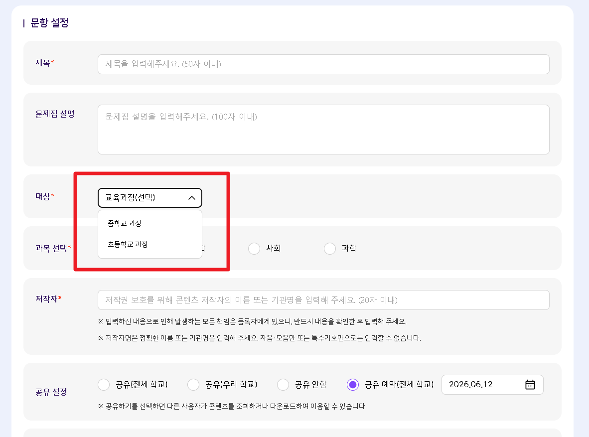Click the 문항 설정 section heading

[x=50, y=23]
